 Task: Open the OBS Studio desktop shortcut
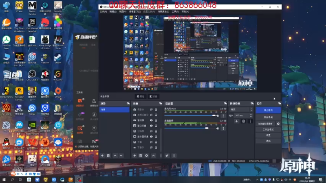(x=32, y=75)
